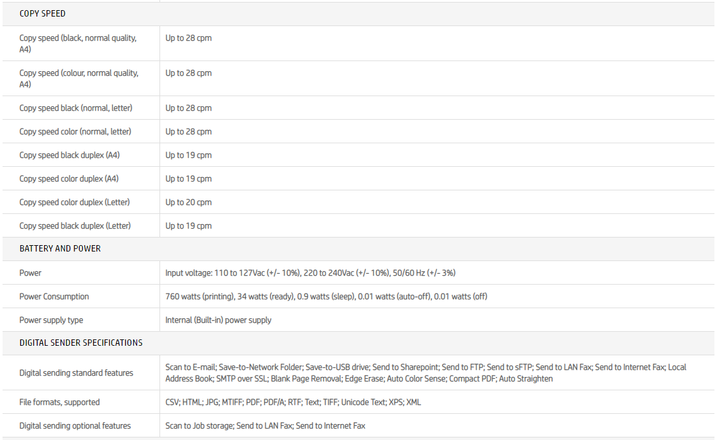The height and width of the screenshot is (440, 717).
Task: Click the 'Copy speed black duplex (Letter)' label
Action: [x=75, y=225]
